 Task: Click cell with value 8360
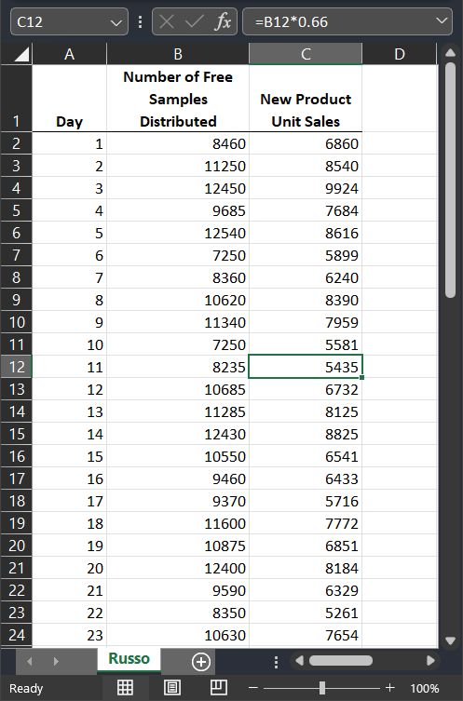tap(178, 277)
